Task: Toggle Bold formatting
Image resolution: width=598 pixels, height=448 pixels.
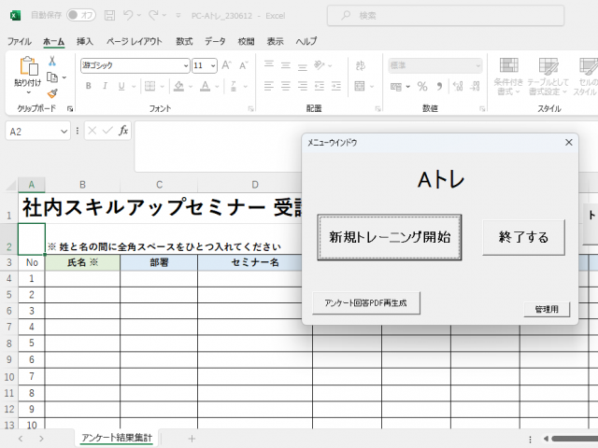Action: pyautogui.click(x=88, y=86)
